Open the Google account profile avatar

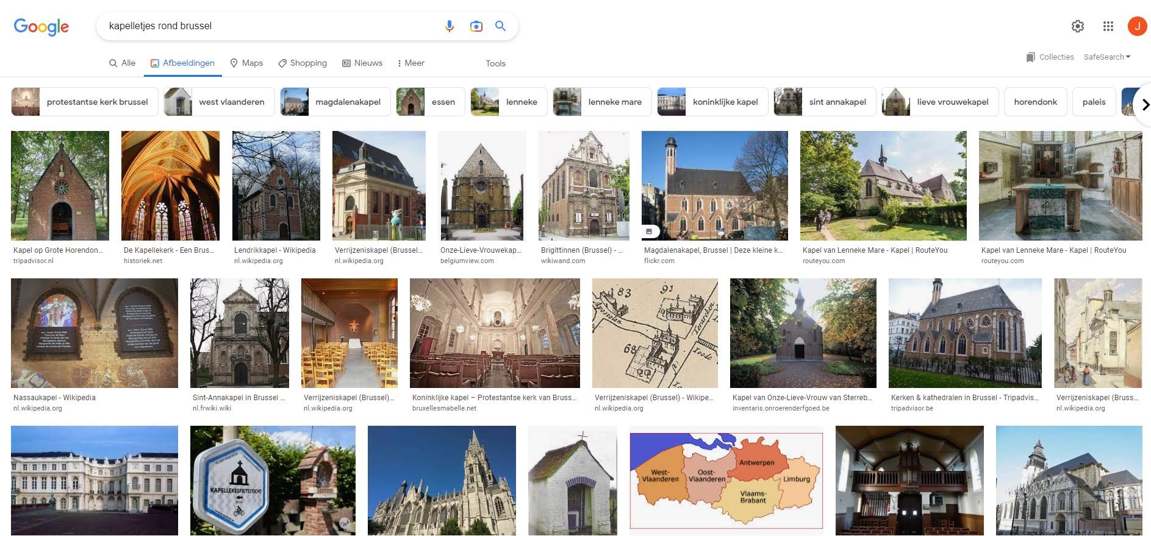pos(1137,26)
